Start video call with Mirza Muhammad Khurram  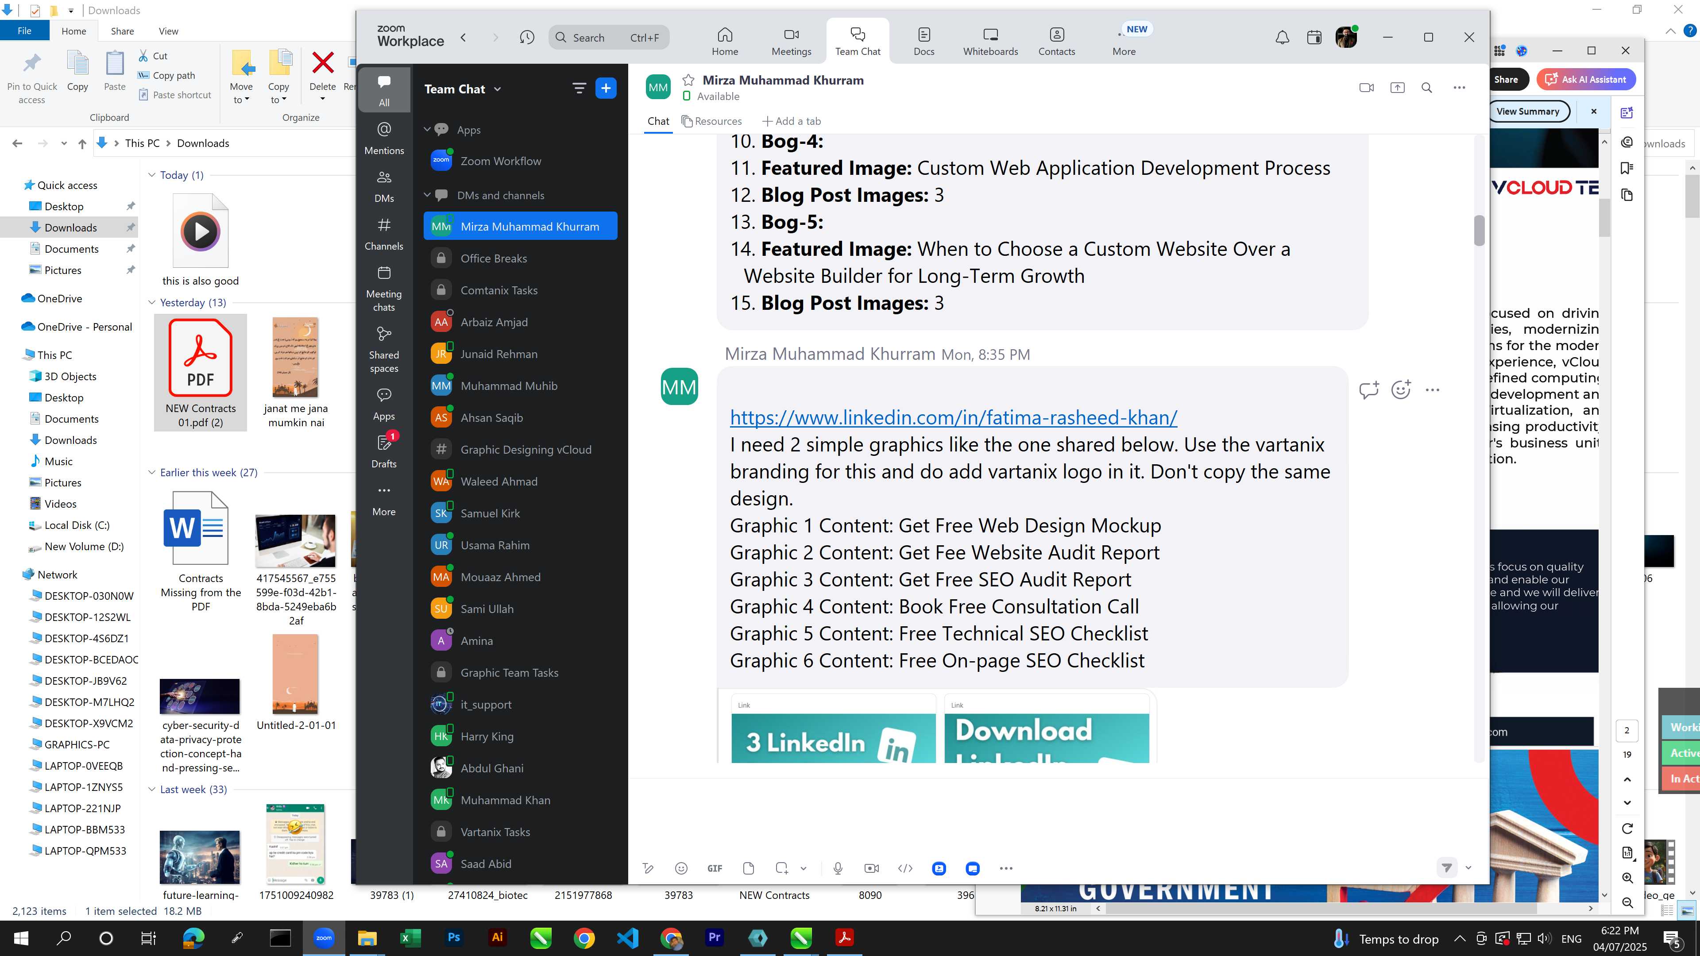point(1366,88)
